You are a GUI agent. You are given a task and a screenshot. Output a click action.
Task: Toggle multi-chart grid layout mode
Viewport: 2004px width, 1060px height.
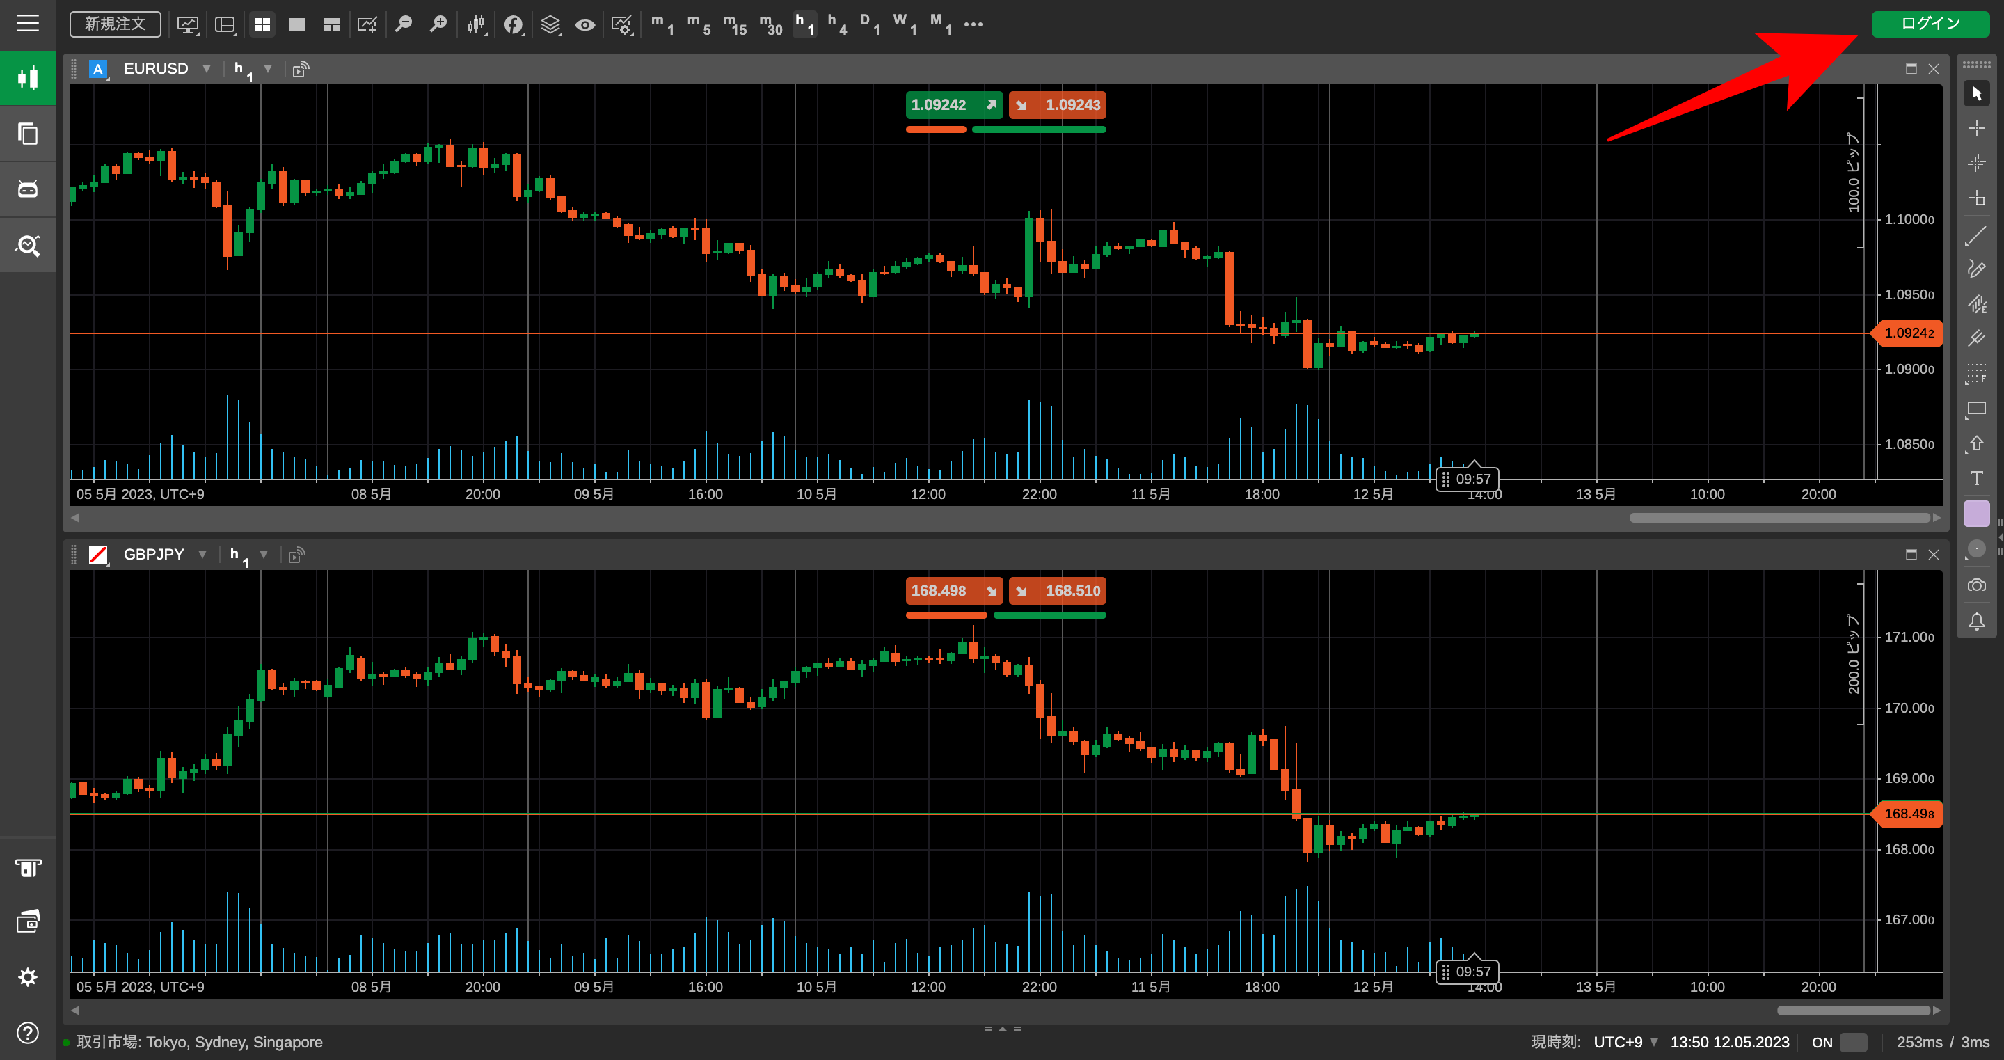[x=262, y=25]
